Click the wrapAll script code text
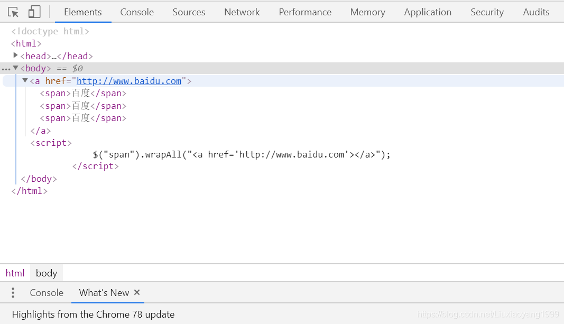This screenshot has height=324, width=564. coord(242,155)
